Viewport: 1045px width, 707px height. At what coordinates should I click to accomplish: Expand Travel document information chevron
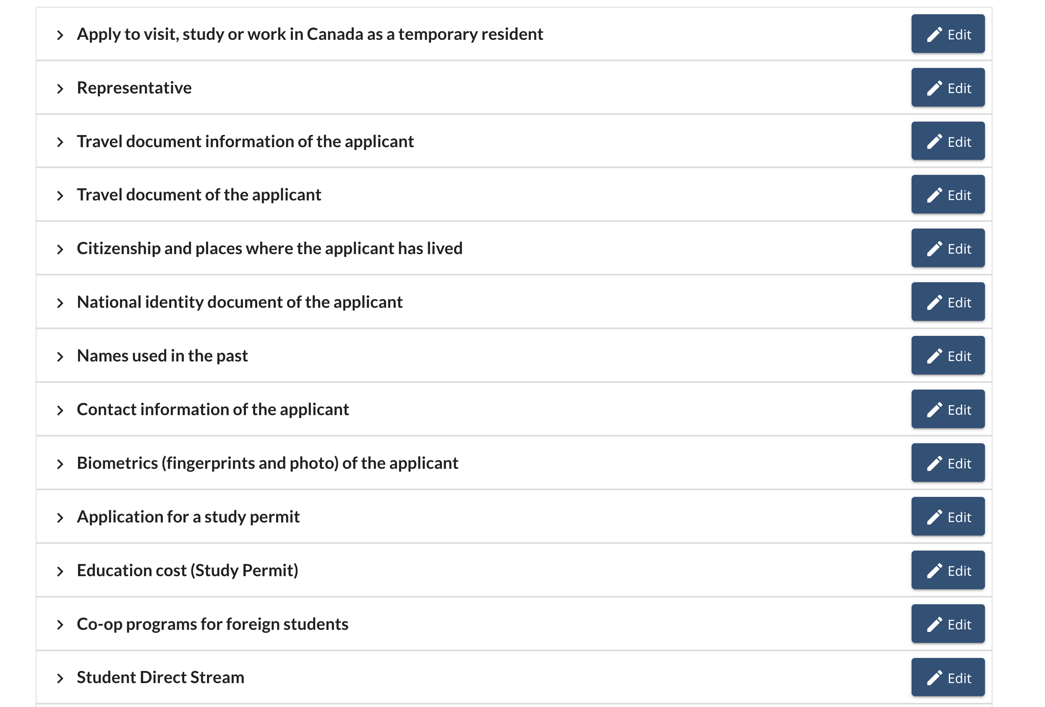[x=60, y=143]
